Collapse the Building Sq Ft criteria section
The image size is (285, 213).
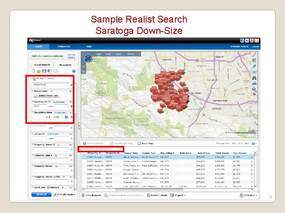(x=33, y=102)
